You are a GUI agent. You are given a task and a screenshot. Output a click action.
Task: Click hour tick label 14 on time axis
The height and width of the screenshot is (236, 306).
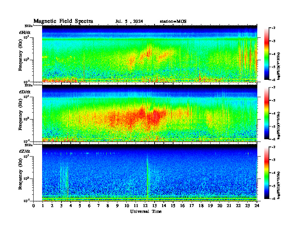(x=164, y=206)
